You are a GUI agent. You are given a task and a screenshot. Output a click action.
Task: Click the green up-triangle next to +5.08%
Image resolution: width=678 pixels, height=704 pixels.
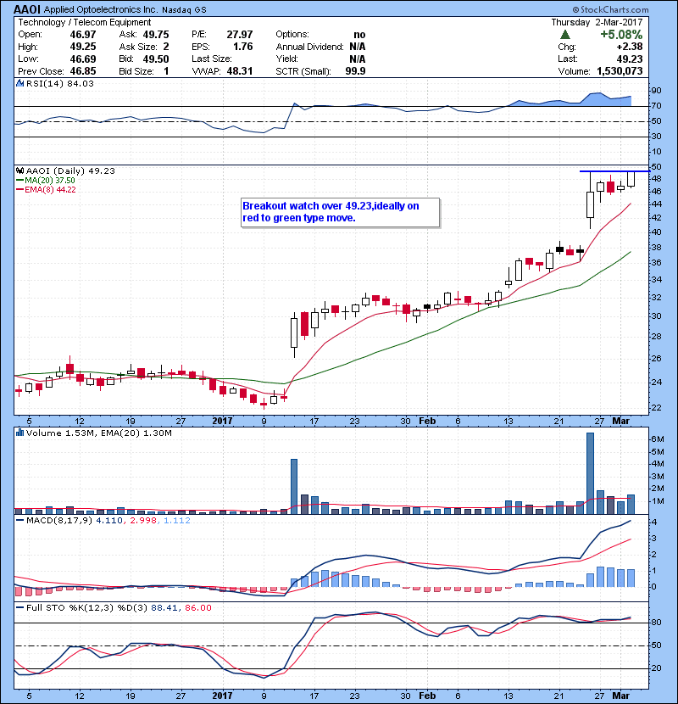pyautogui.click(x=565, y=34)
